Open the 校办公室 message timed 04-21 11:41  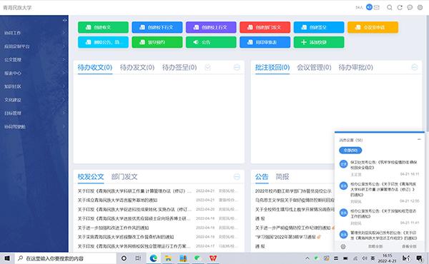click(380, 217)
